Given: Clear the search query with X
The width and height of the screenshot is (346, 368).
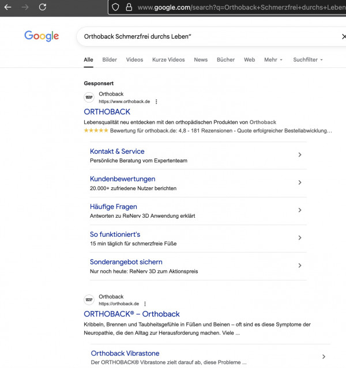Looking at the screenshot, I should [344, 36].
